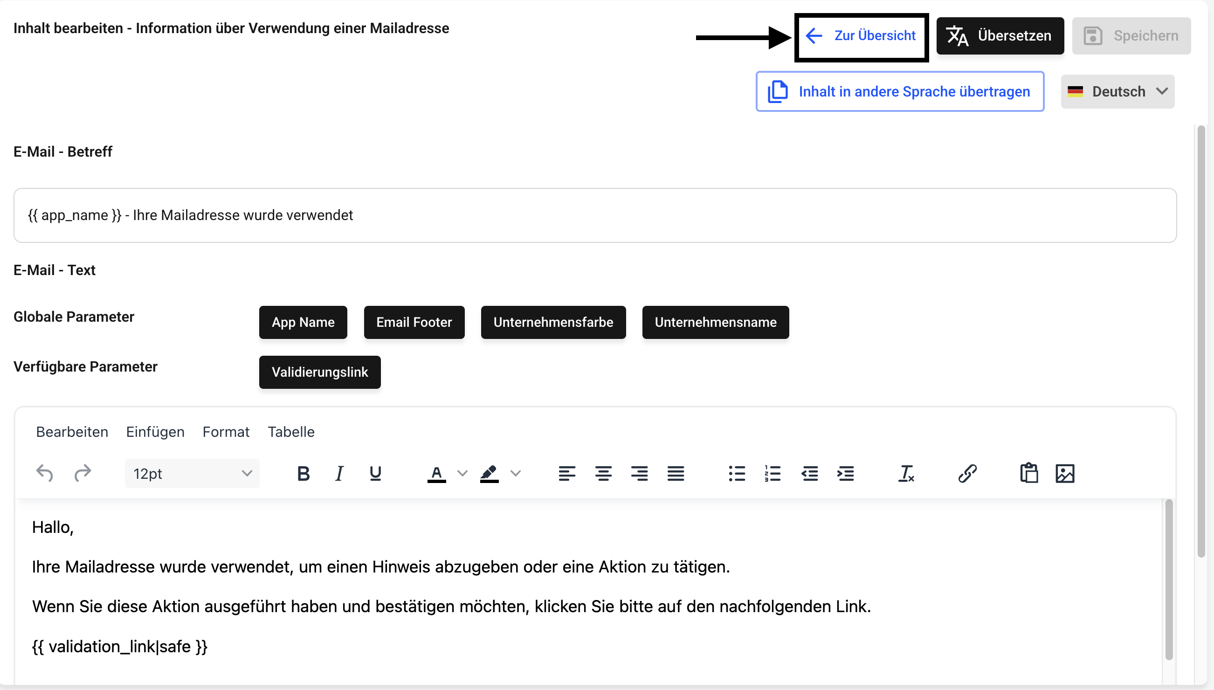Clear formatting with the Tx icon
The image size is (1214, 690).
pyautogui.click(x=905, y=473)
